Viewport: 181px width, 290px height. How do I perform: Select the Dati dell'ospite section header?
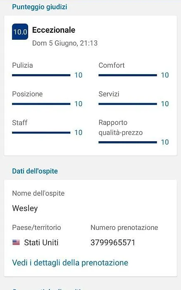coord(35,171)
